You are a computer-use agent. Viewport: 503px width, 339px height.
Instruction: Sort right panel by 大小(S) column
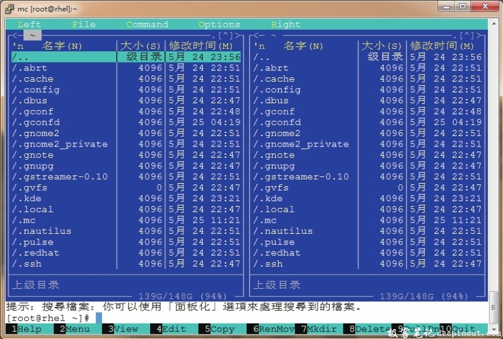(x=381, y=46)
